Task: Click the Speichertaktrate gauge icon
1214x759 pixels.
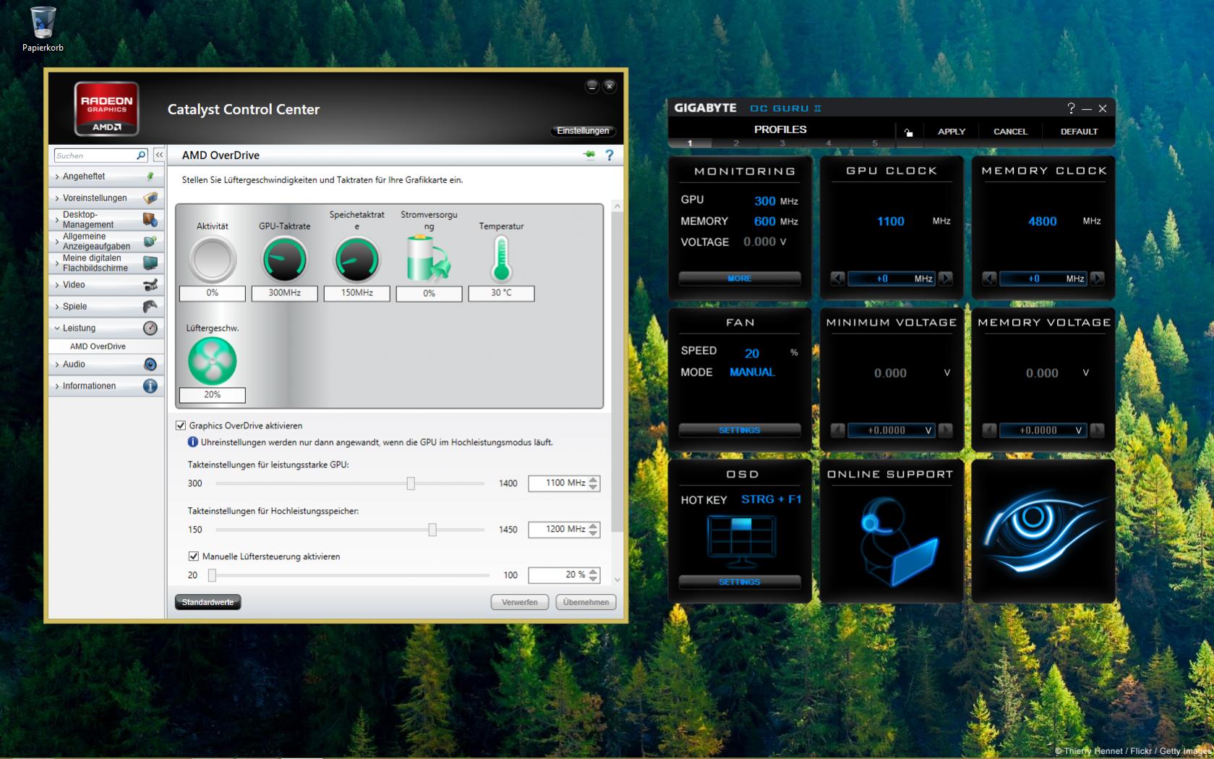Action: 357,260
